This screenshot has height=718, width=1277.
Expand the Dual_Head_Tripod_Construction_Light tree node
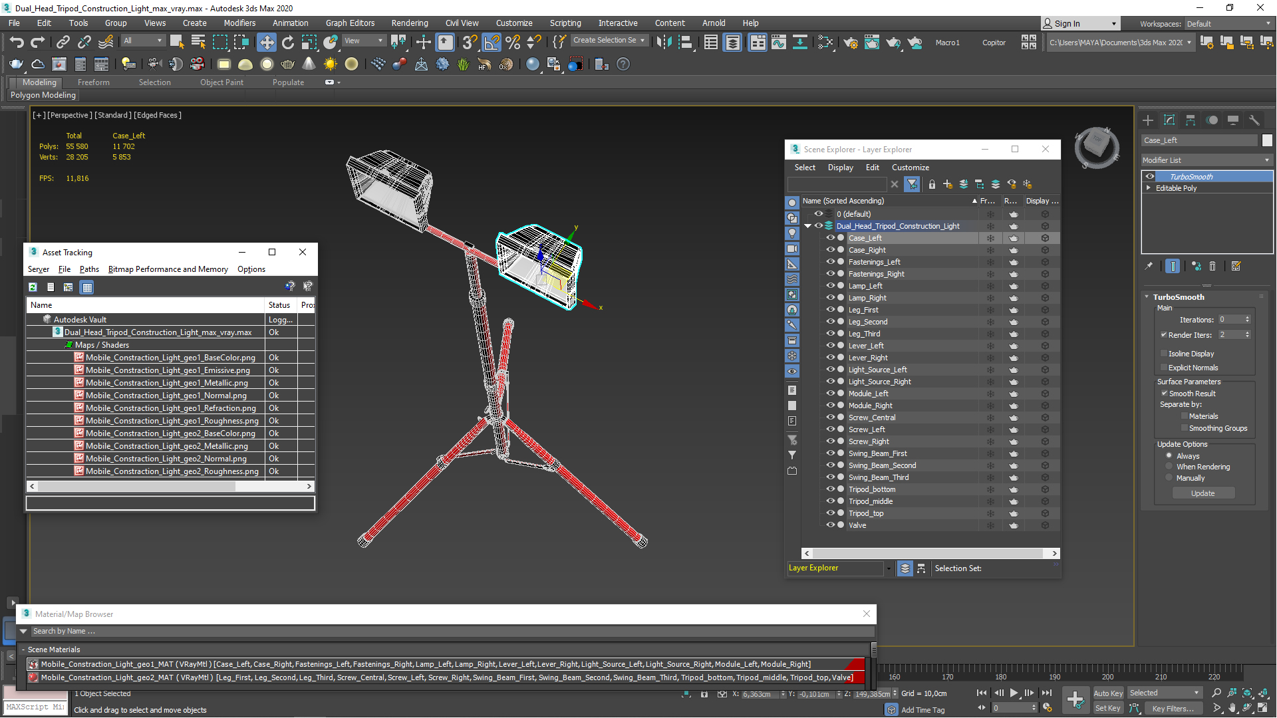[x=809, y=226]
